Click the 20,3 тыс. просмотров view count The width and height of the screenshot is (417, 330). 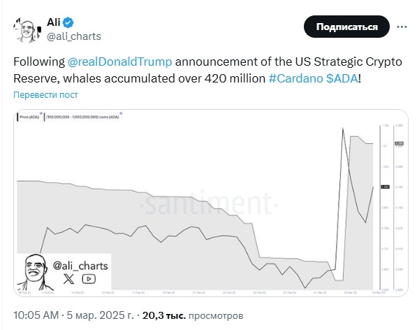[193, 315]
